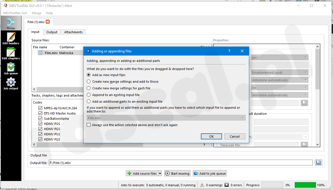
Task: Select 'Append to an existing input file'
Action: (89, 95)
